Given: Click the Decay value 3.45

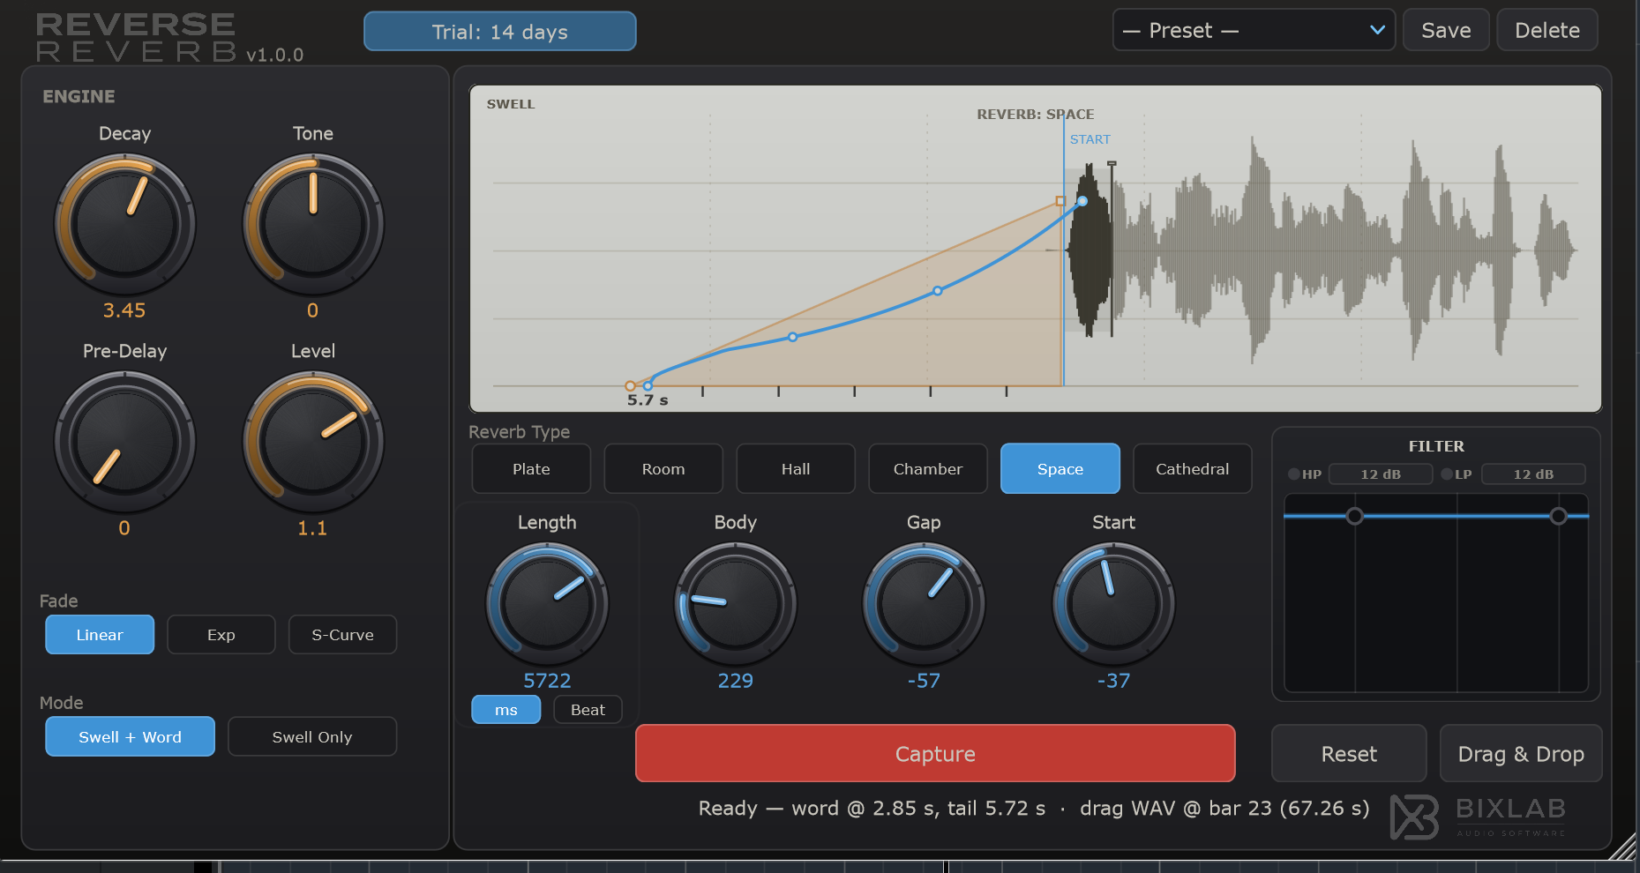Looking at the screenshot, I should 124,310.
